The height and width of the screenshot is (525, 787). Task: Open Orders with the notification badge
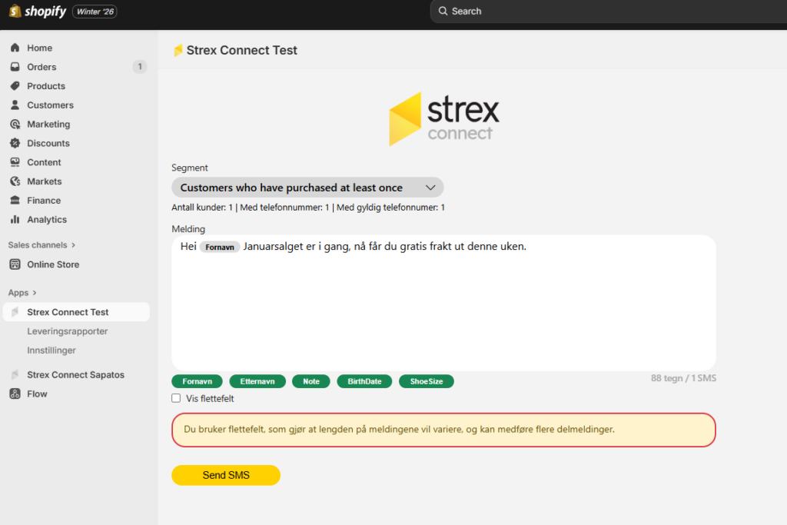[38, 67]
